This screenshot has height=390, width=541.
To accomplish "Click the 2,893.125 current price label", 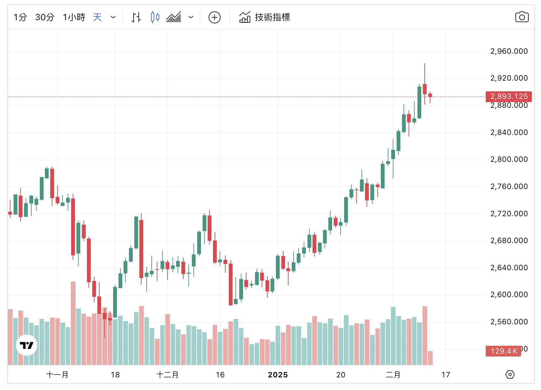I will click(x=508, y=96).
